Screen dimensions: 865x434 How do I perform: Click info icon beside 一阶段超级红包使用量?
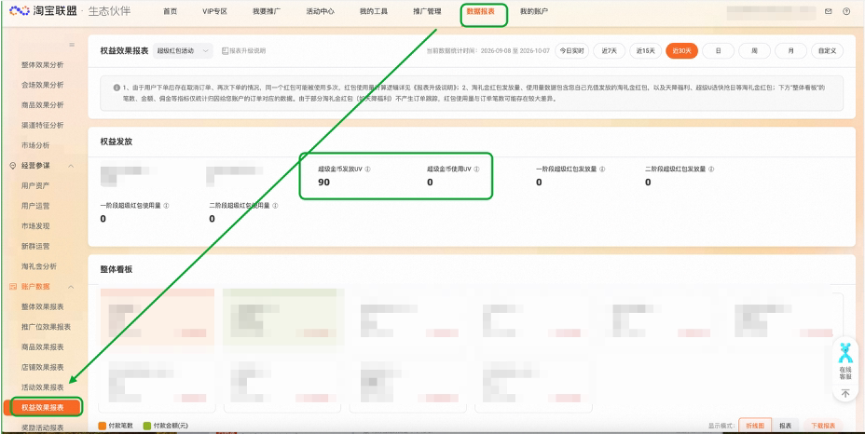pyautogui.click(x=166, y=205)
